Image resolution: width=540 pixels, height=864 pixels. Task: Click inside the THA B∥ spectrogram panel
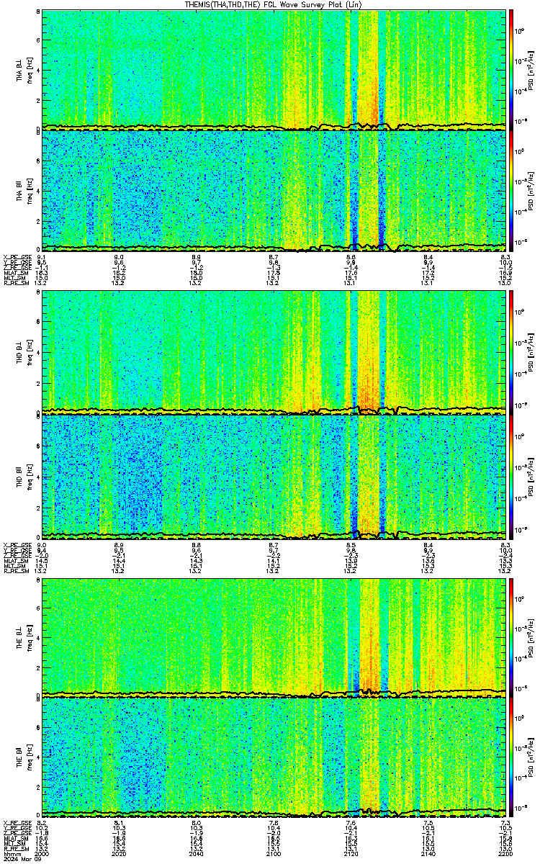pyautogui.click(x=274, y=190)
